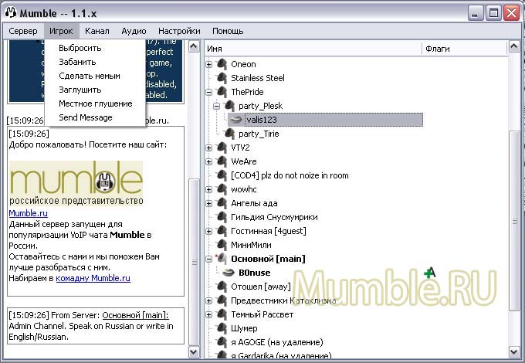This screenshot has height=363, width=525.
Task: Click the channel icon beside Stainless Steel
Action: click(x=222, y=78)
